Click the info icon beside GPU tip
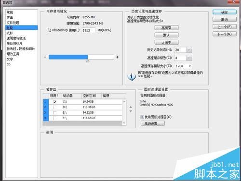241x181 pixels. tap(132, 77)
